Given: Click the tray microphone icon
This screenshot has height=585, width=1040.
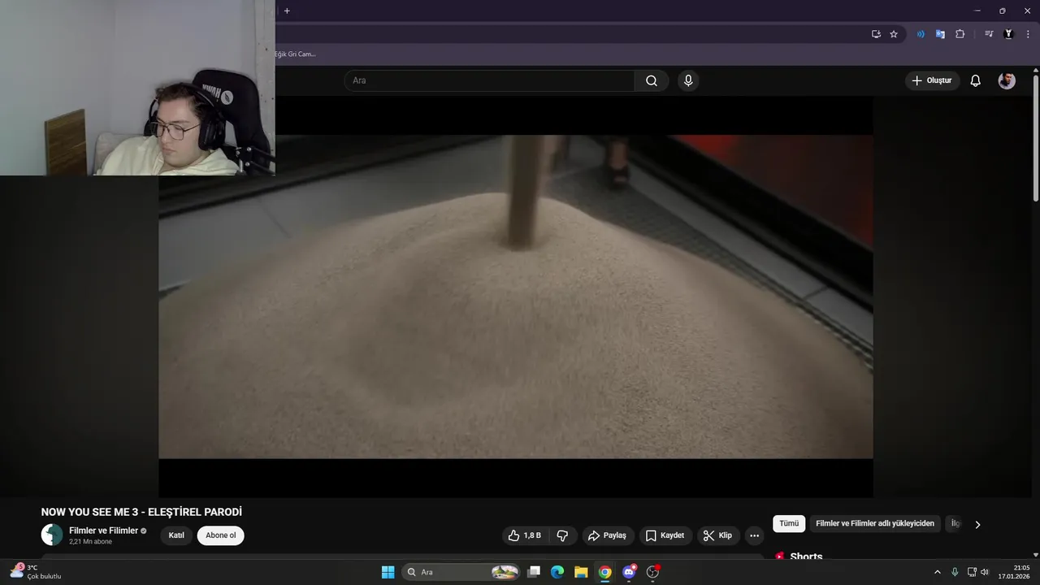Looking at the screenshot, I should (955, 572).
